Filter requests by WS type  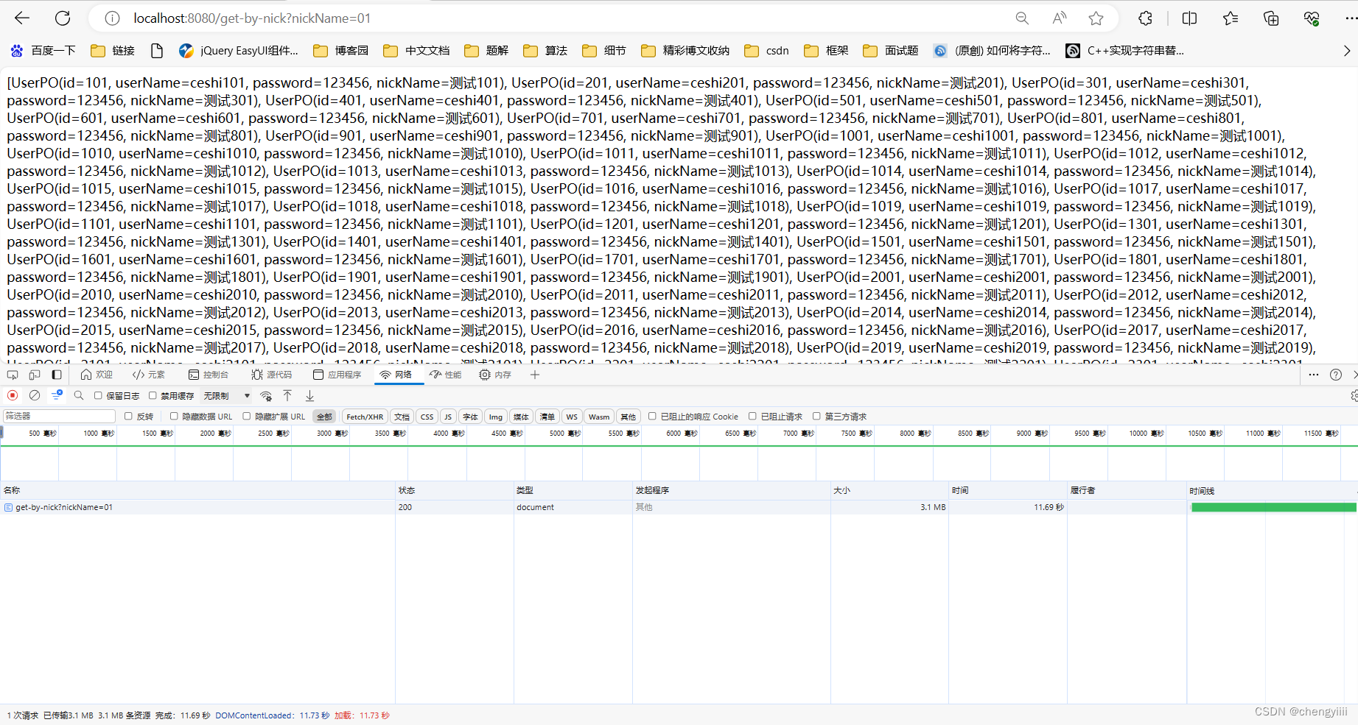click(572, 417)
